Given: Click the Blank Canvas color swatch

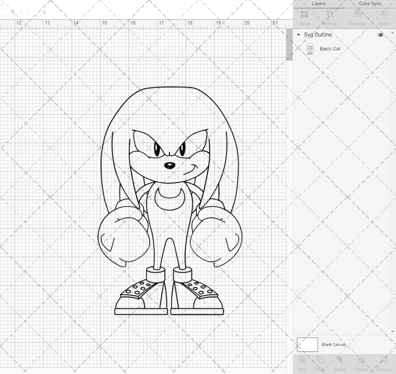Looking at the screenshot, I should [x=307, y=344].
